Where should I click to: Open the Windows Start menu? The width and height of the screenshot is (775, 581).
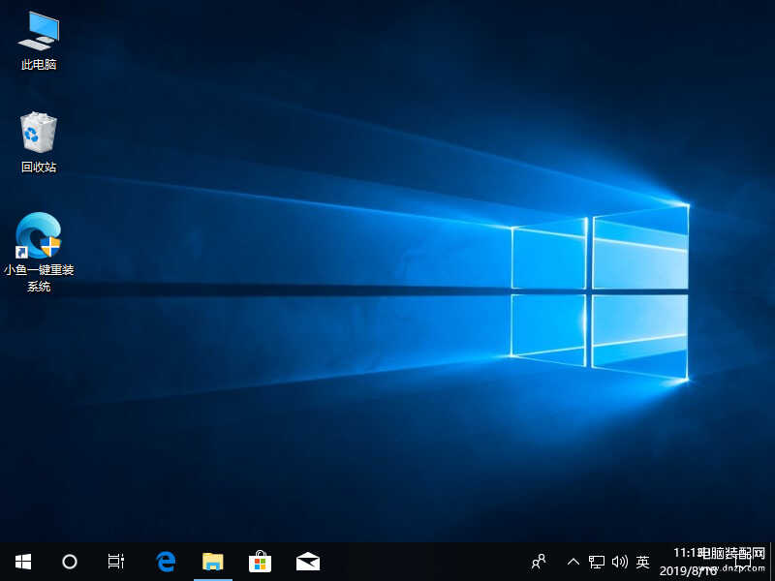click(x=22, y=562)
